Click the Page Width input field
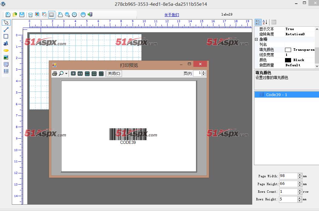Screen dimensions: 319x211 tap(288, 176)
